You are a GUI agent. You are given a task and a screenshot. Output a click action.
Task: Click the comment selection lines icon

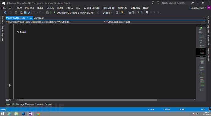[138, 12]
